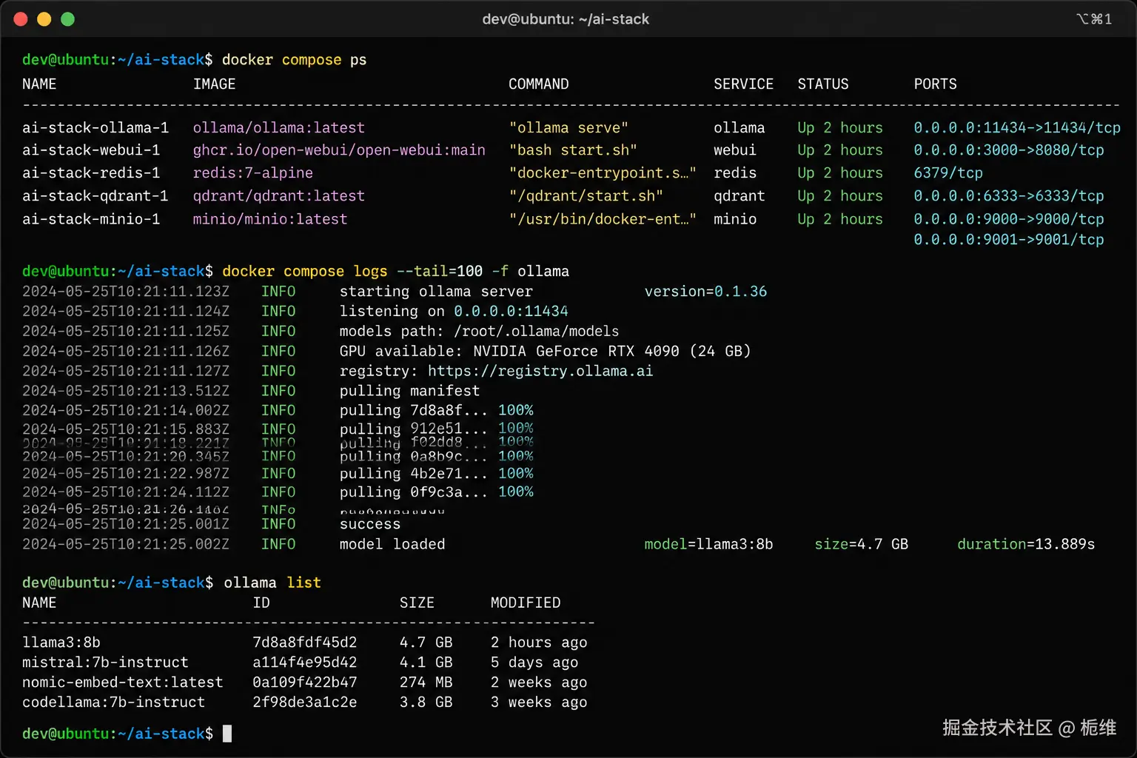Click the port value 6379/tcp

point(948,173)
